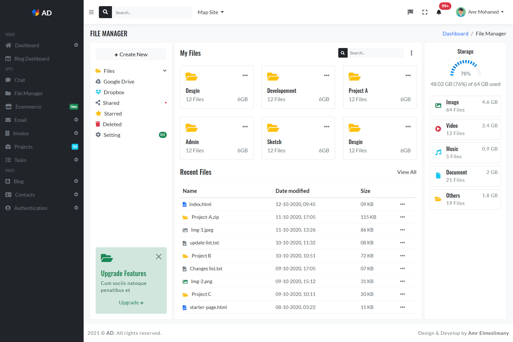
Task: Expand the Email sidebar menu
Action: (76, 120)
